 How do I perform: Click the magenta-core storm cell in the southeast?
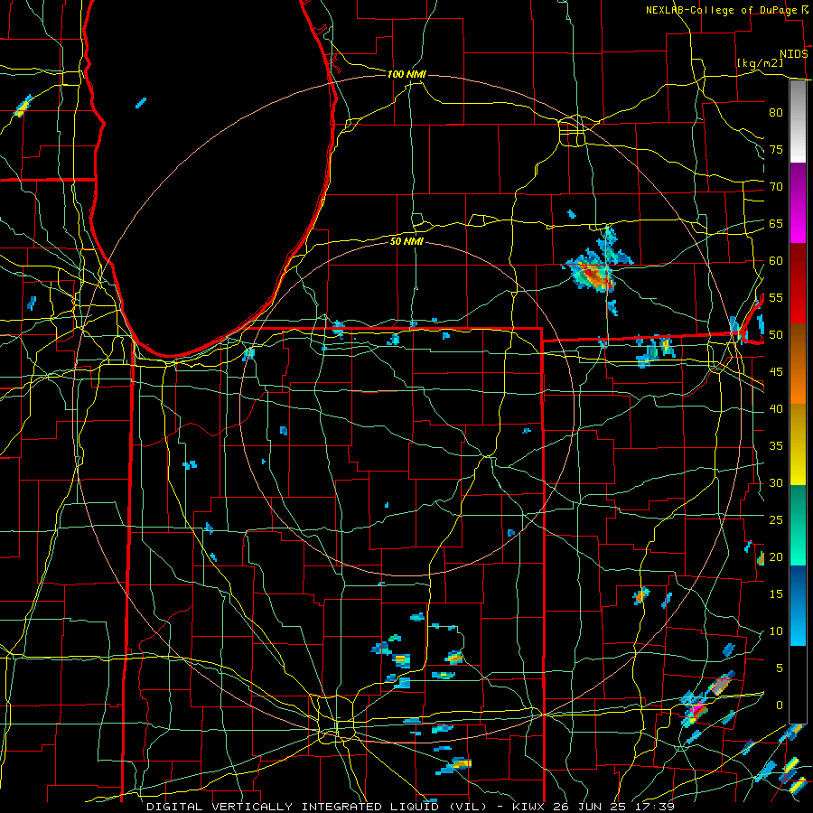[696, 709]
